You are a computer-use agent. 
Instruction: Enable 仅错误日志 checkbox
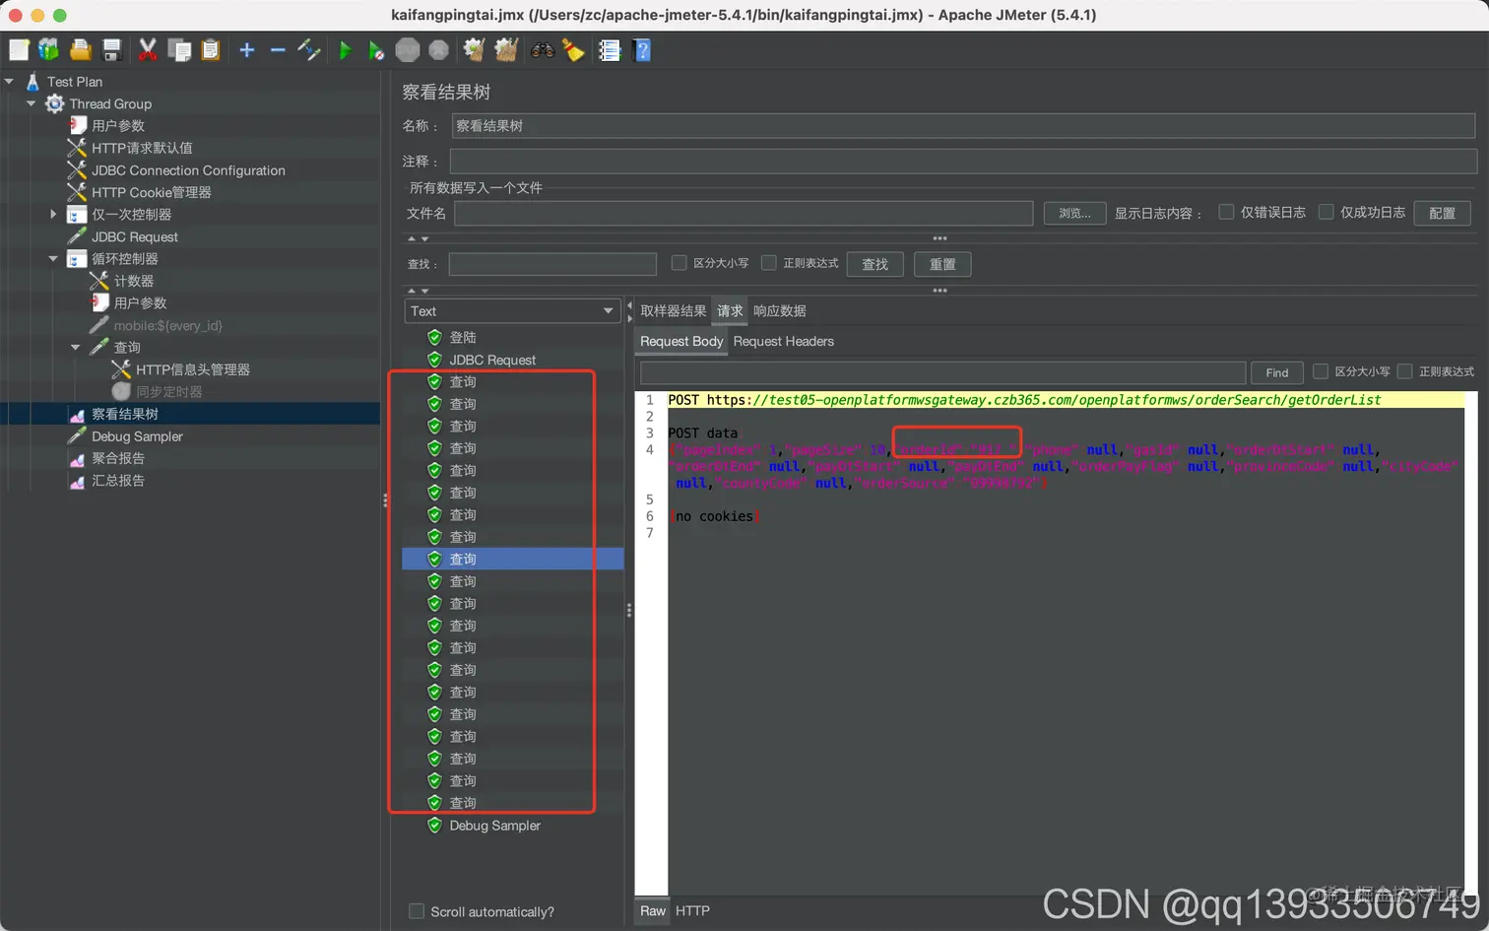tap(1226, 212)
